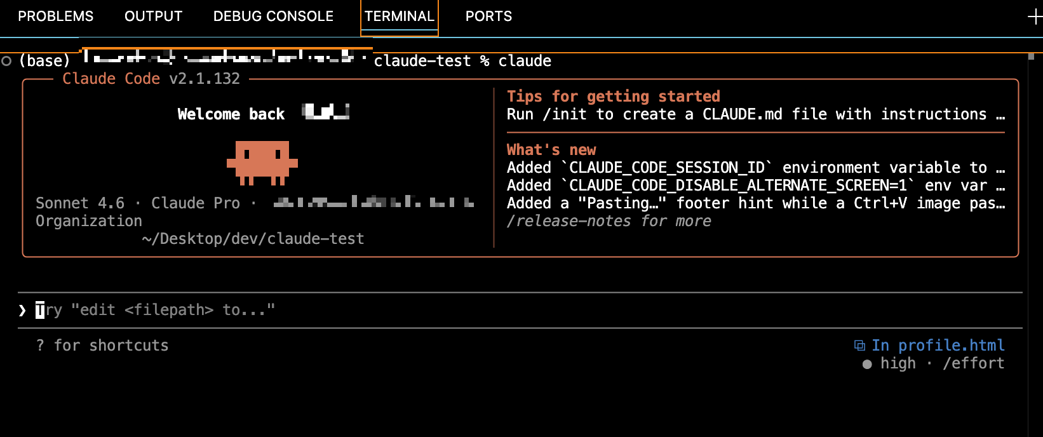Viewport: 1043px width, 437px height.
Task: Click the "? for shortcuts" hint
Action: pos(102,346)
